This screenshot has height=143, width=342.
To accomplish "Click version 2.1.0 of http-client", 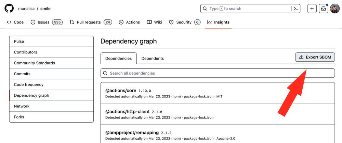I will [157, 112].
